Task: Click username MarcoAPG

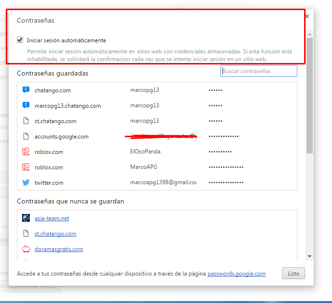Action: [144, 167]
